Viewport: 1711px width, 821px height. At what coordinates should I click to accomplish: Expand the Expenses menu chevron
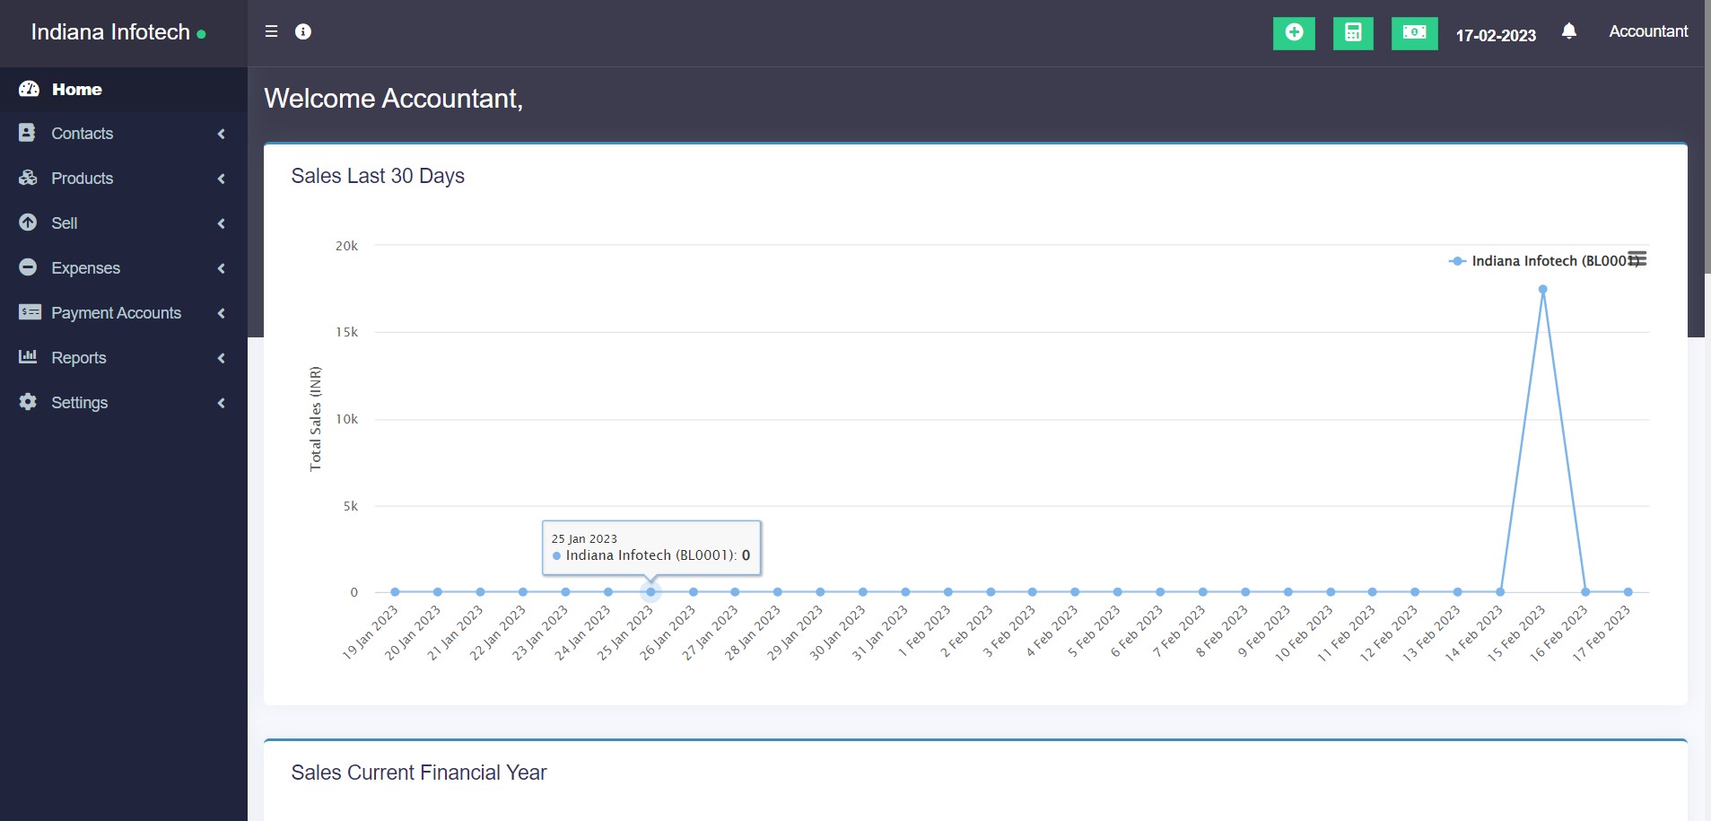pyautogui.click(x=221, y=268)
